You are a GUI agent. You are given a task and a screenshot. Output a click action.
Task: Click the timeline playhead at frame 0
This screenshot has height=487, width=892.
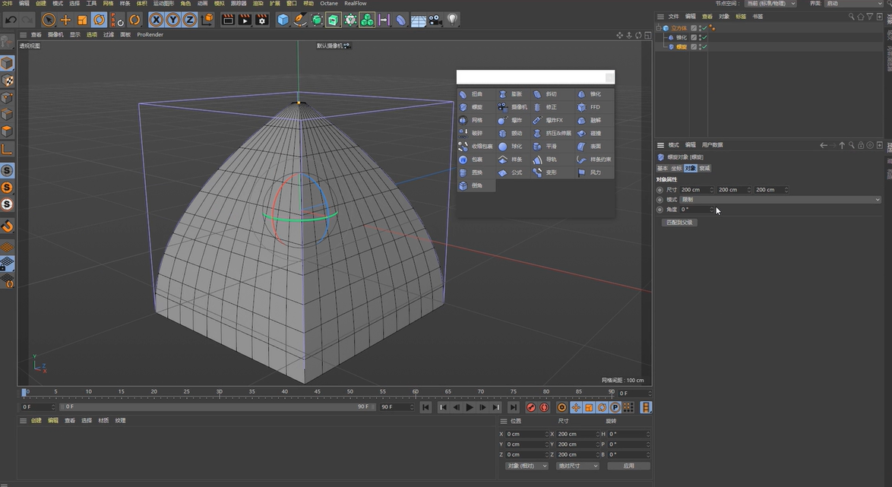[x=24, y=392]
